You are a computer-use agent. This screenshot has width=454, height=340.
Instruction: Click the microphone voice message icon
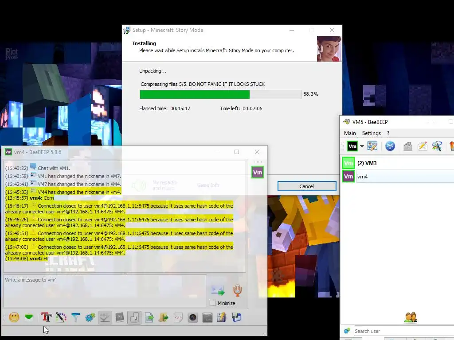tap(237, 290)
